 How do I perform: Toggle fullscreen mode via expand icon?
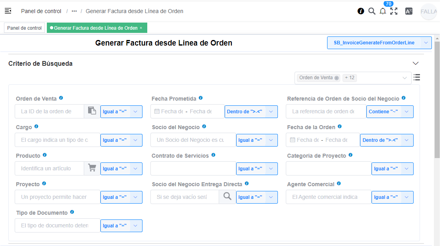click(x=394, y=11)
